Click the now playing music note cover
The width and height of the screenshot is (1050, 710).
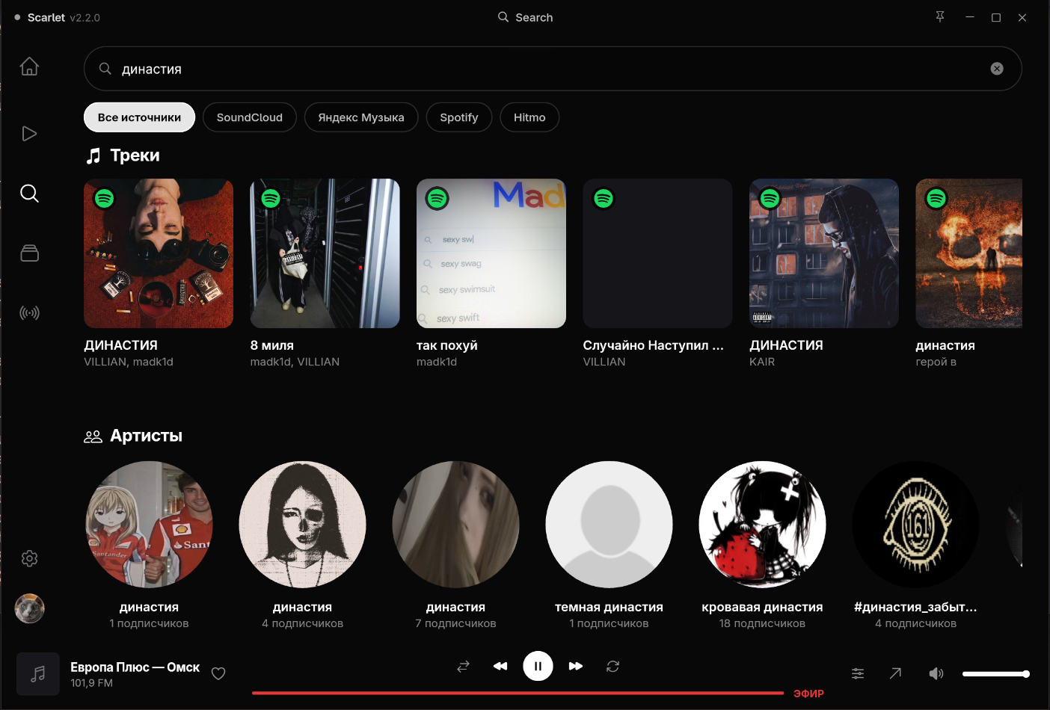(x=38, y=673)
